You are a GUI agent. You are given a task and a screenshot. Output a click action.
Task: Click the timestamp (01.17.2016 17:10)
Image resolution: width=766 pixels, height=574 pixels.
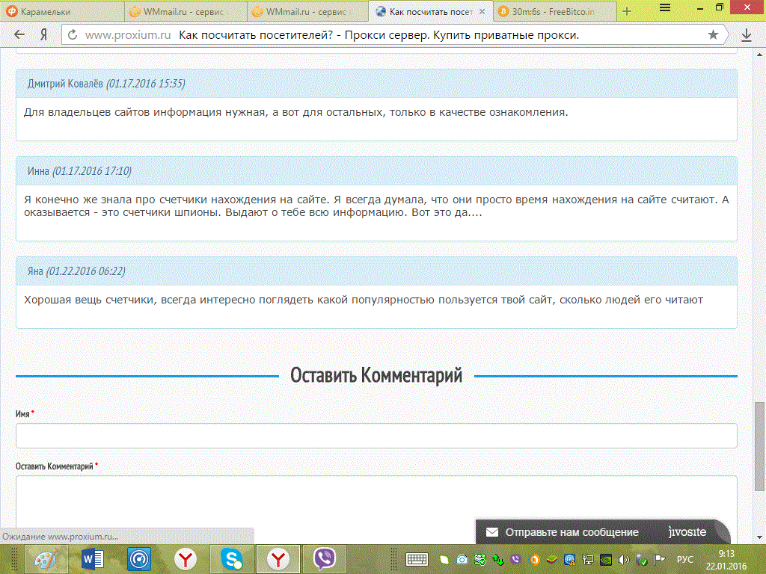[92, 171]
